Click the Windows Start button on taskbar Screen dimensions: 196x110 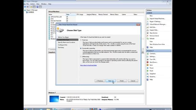[27, 109]
